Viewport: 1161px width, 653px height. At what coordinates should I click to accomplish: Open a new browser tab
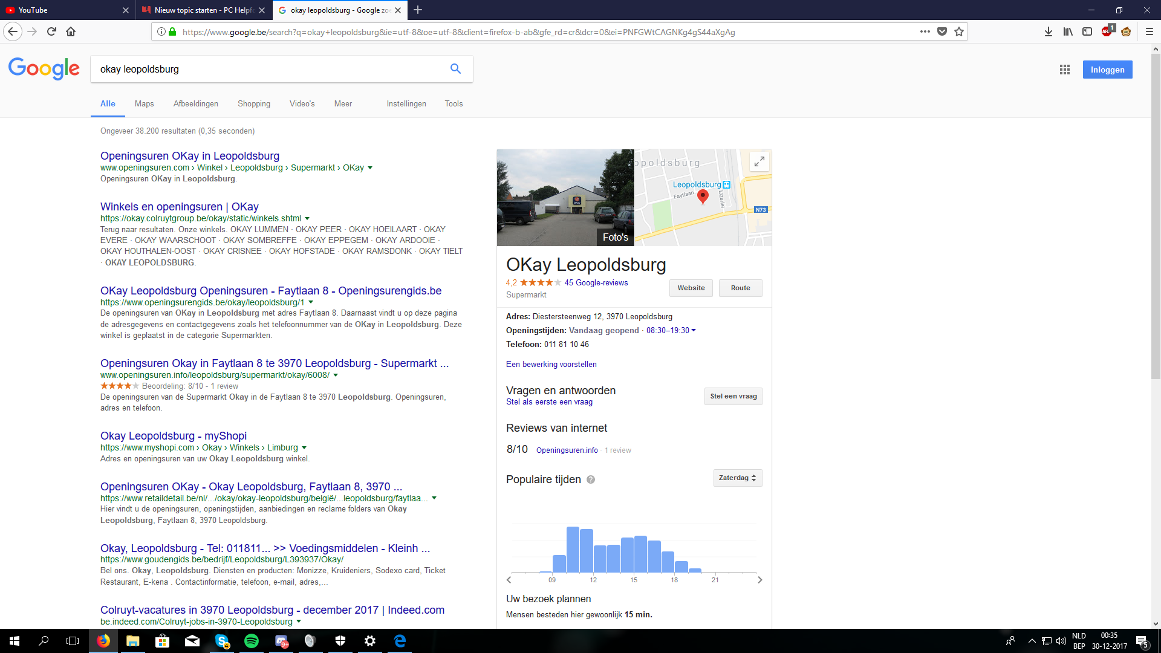coord(418,10)
